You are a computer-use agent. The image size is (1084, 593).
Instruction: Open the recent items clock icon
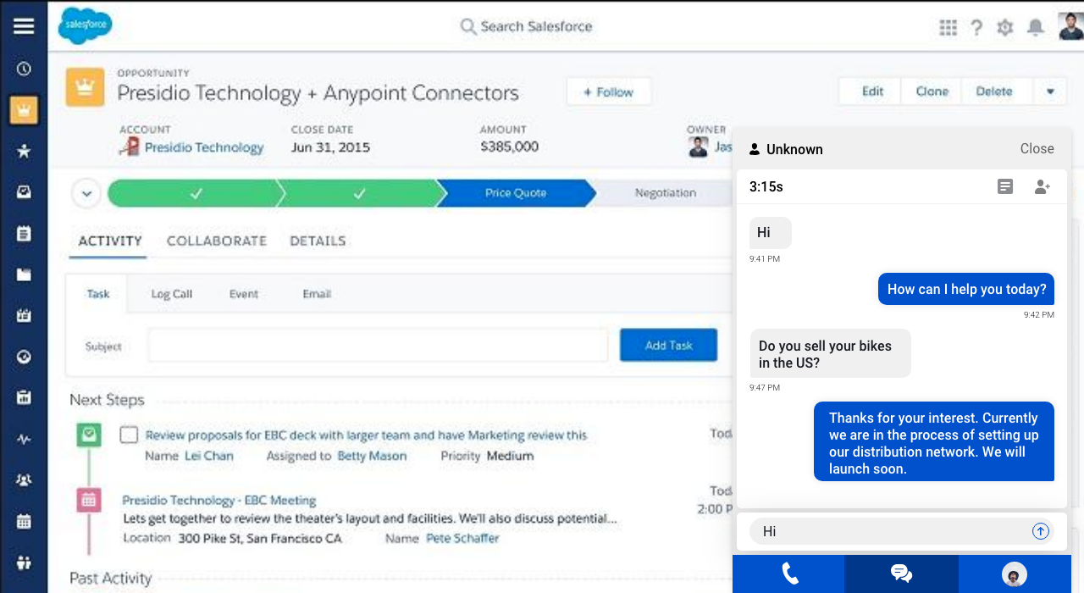click(24, 69)
